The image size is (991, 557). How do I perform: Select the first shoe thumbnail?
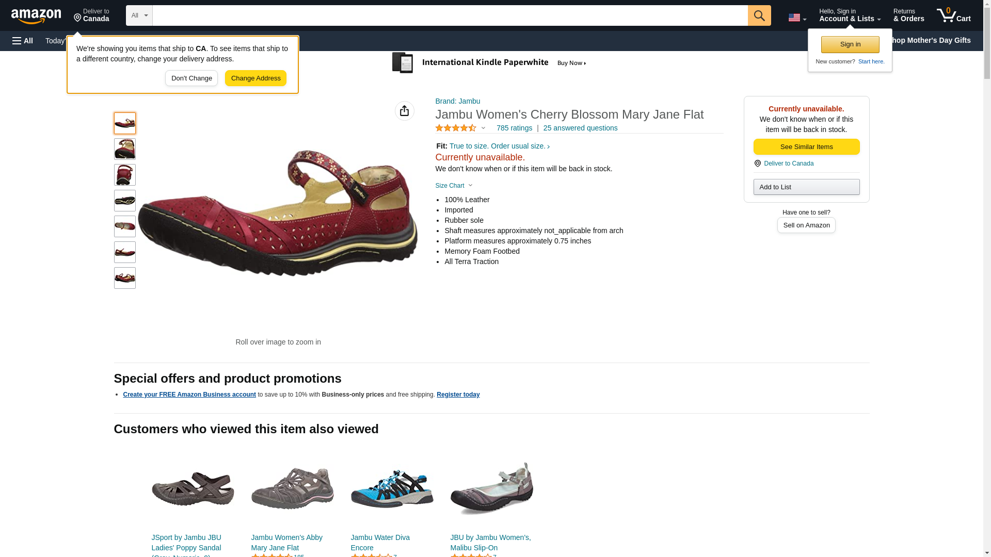pos(124,123)
